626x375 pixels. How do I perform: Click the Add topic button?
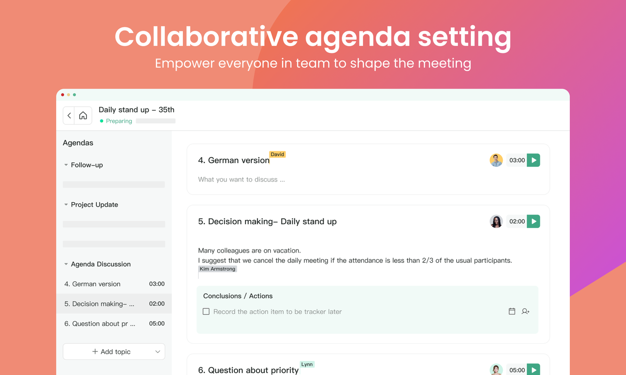112,352
